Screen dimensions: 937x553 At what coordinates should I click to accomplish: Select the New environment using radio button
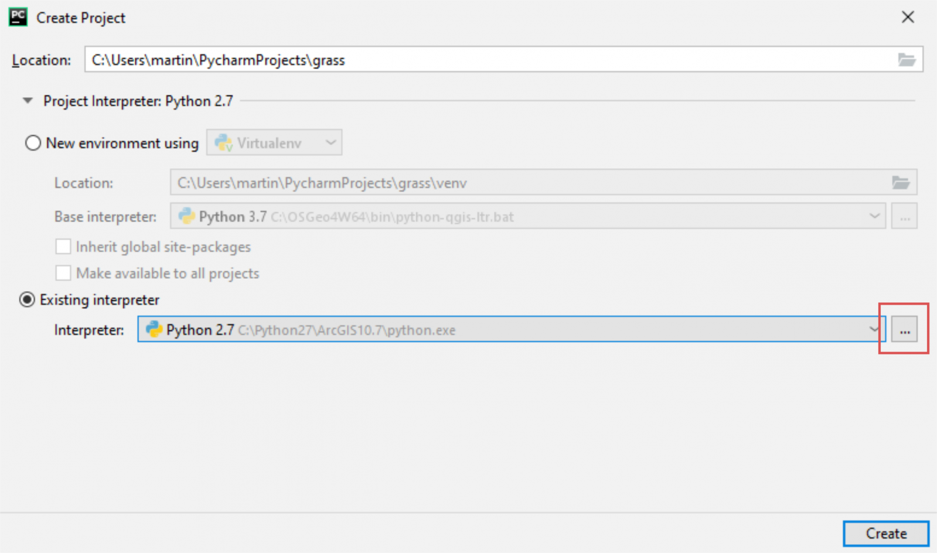[x=33, y=143]
